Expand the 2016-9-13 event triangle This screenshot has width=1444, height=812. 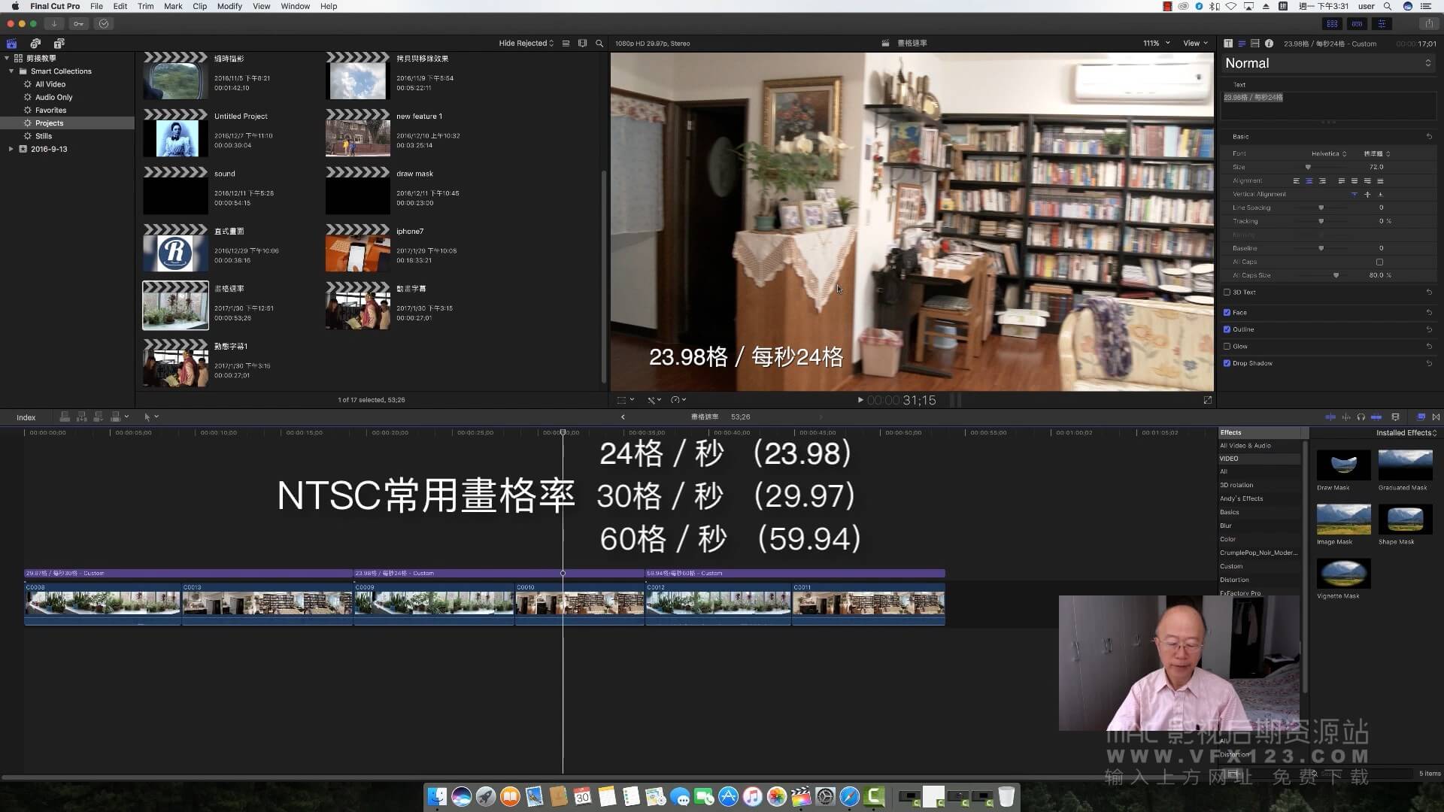[11, 150]
